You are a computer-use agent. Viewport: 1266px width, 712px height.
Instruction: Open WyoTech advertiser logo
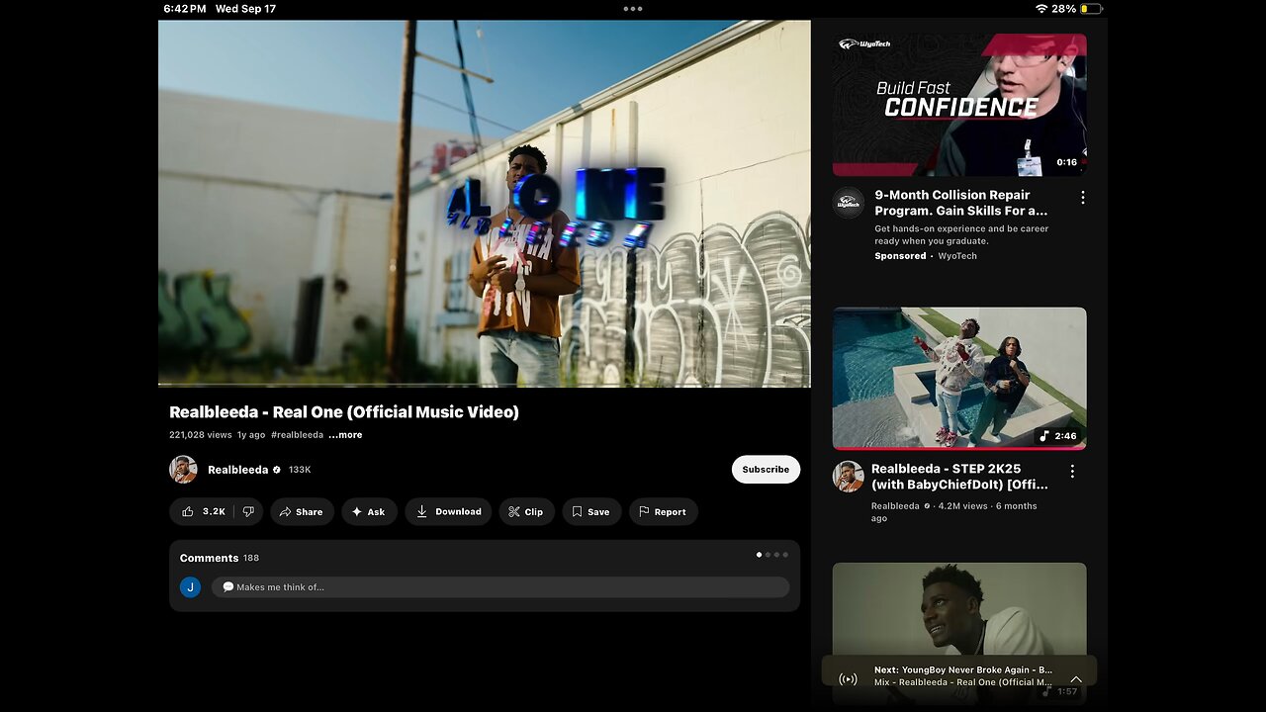pos(848,203)
